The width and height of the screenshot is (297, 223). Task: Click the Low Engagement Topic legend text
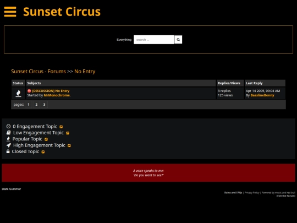click(38, 133)
